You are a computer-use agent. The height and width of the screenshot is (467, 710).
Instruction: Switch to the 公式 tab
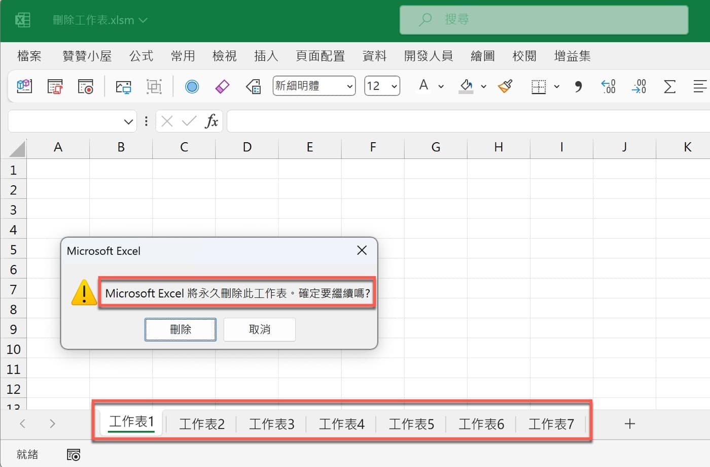[141, 56]
